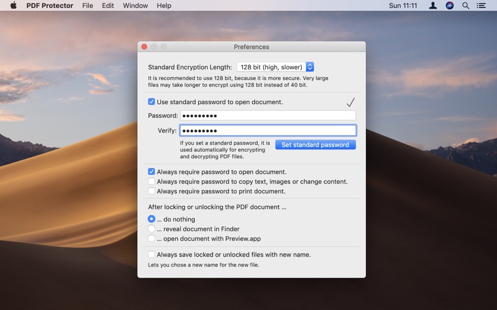This screenshot has height=310, width=497.
Task: Click the standard password explanation text
Action: point(225,149)
